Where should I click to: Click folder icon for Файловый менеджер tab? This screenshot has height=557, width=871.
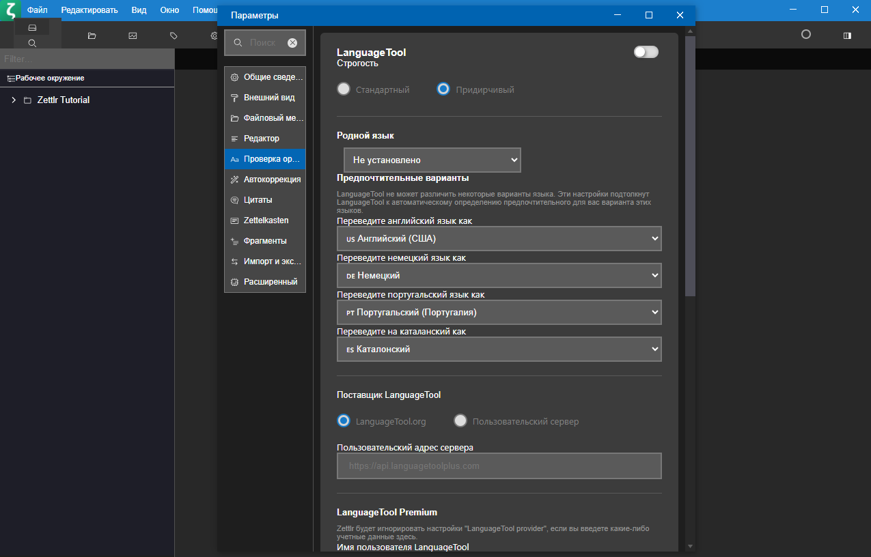pyautogui.click(x=234, y=118)
